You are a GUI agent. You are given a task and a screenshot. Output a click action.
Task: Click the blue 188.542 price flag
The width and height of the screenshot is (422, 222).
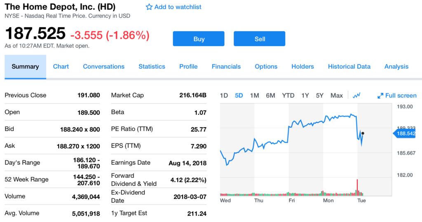pyautogui.click(x=405, y=133)
